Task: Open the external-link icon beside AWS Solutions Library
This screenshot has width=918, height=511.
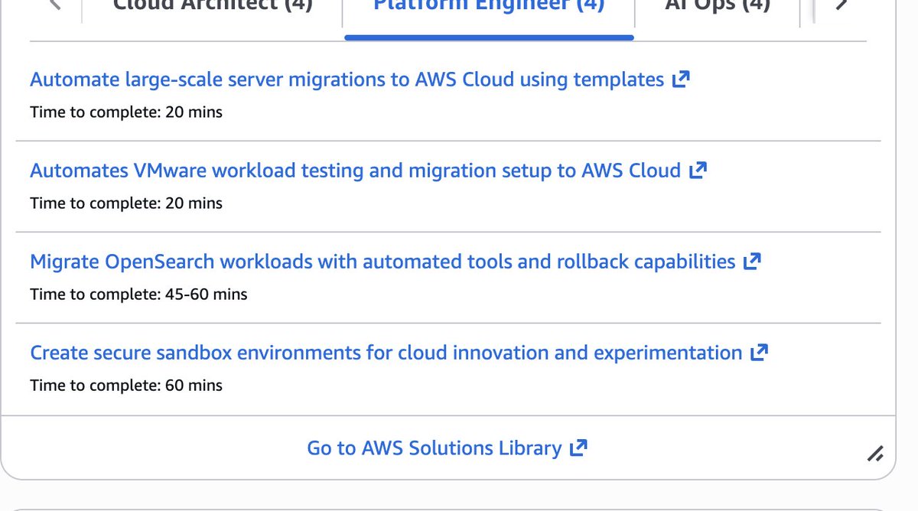Action: pyautogui.click(x=578, y=448)
